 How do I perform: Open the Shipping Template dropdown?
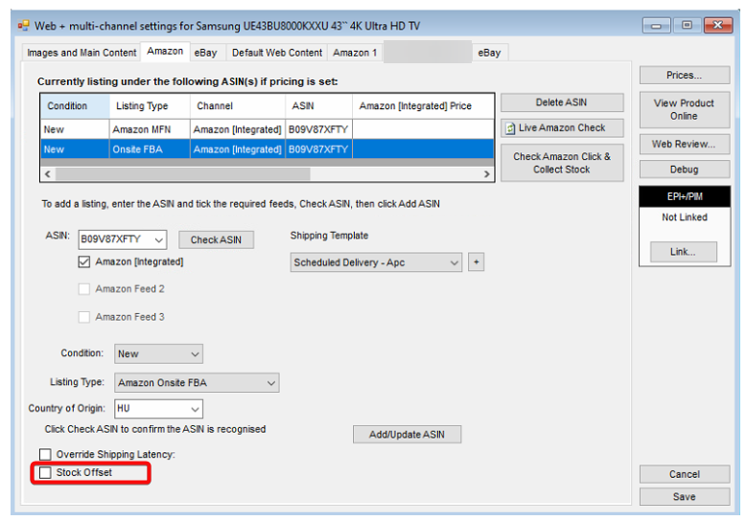(x=454, y=262)
